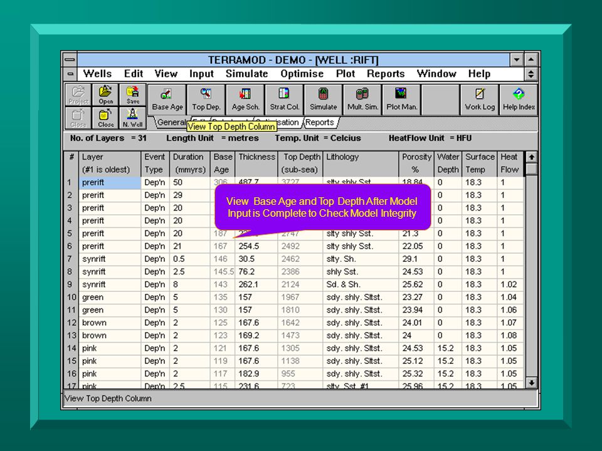
Task: Open the Strat Col. toolbar tool
Action: pos(284,100)
